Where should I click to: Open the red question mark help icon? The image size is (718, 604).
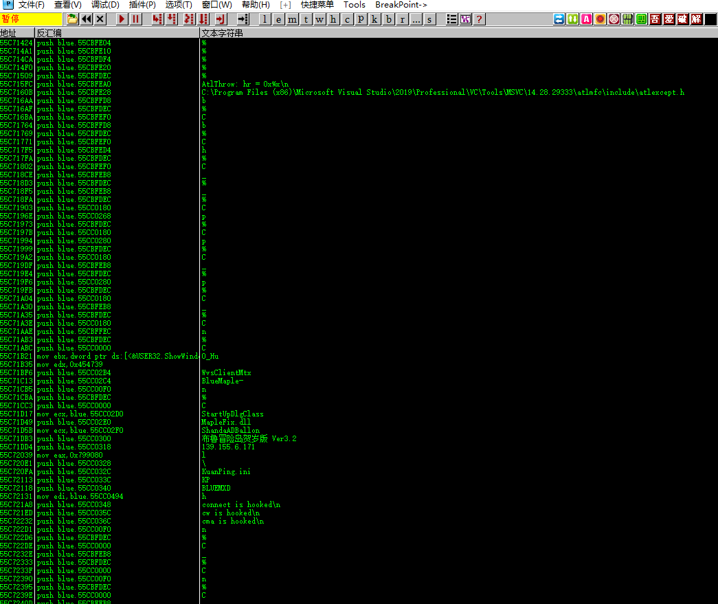point(479,19)
